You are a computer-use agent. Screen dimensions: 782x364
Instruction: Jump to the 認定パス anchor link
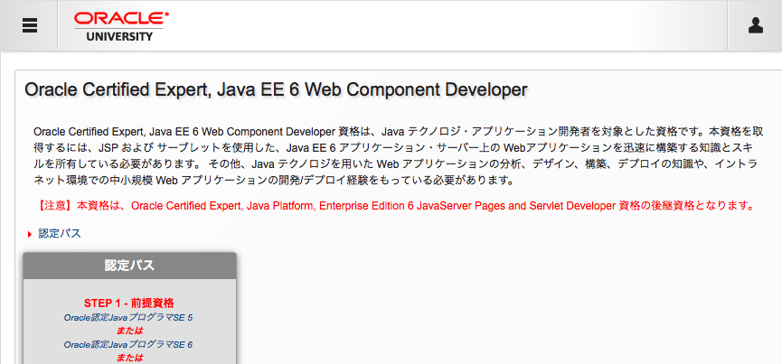[x=60, y=234]
